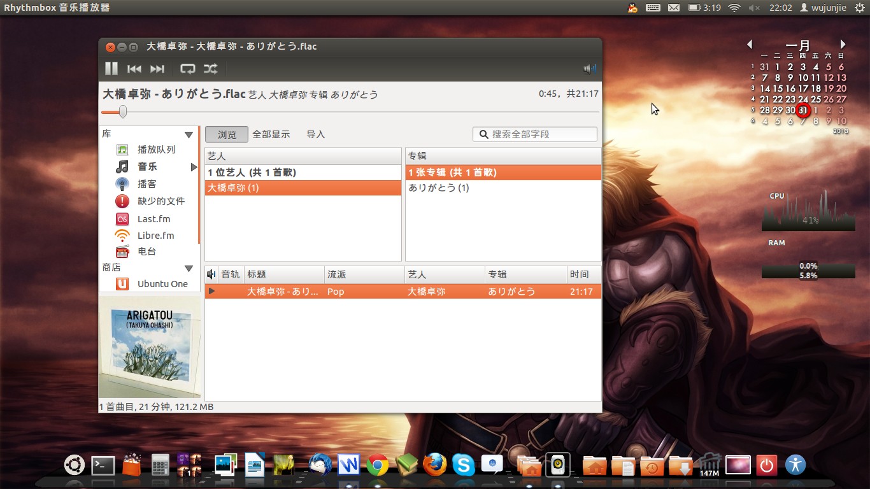Sort track list by 时间 column
The image size is (870, 489).
[584, 274]
